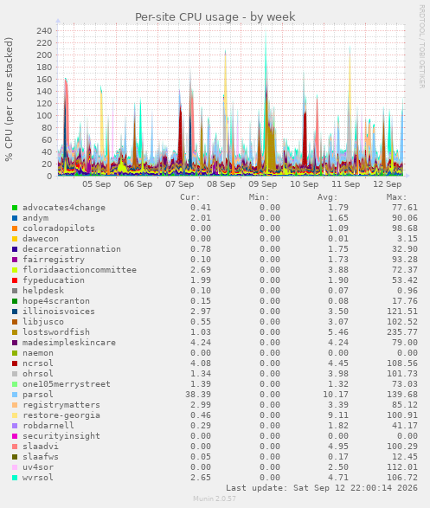This screenshot has width=430, height=508.
Task: Click the 'hope4scranton' legend label
Action: [x=56, y=301]
